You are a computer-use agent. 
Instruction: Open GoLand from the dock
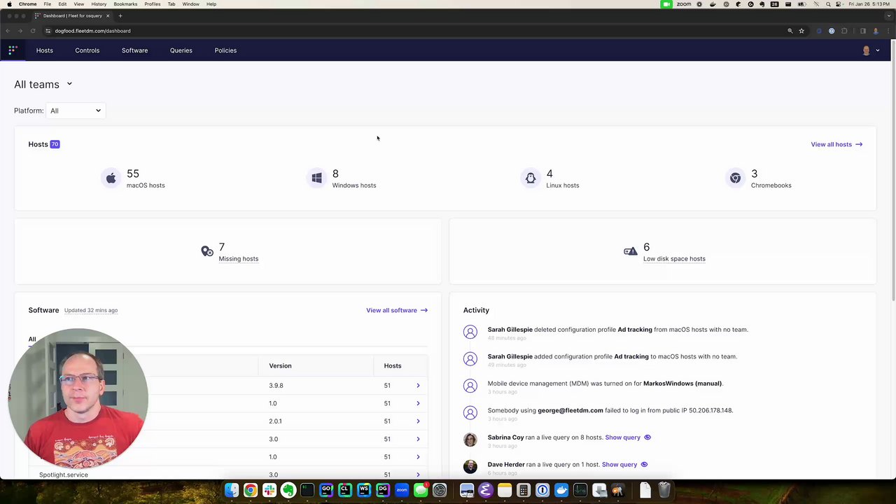pos(326,490)
